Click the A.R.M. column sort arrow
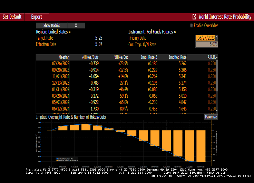The height and width of the screenshot is (183, 254). (217, 57)
